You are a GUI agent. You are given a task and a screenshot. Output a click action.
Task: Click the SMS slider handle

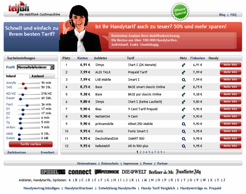[x=26, y=88]
